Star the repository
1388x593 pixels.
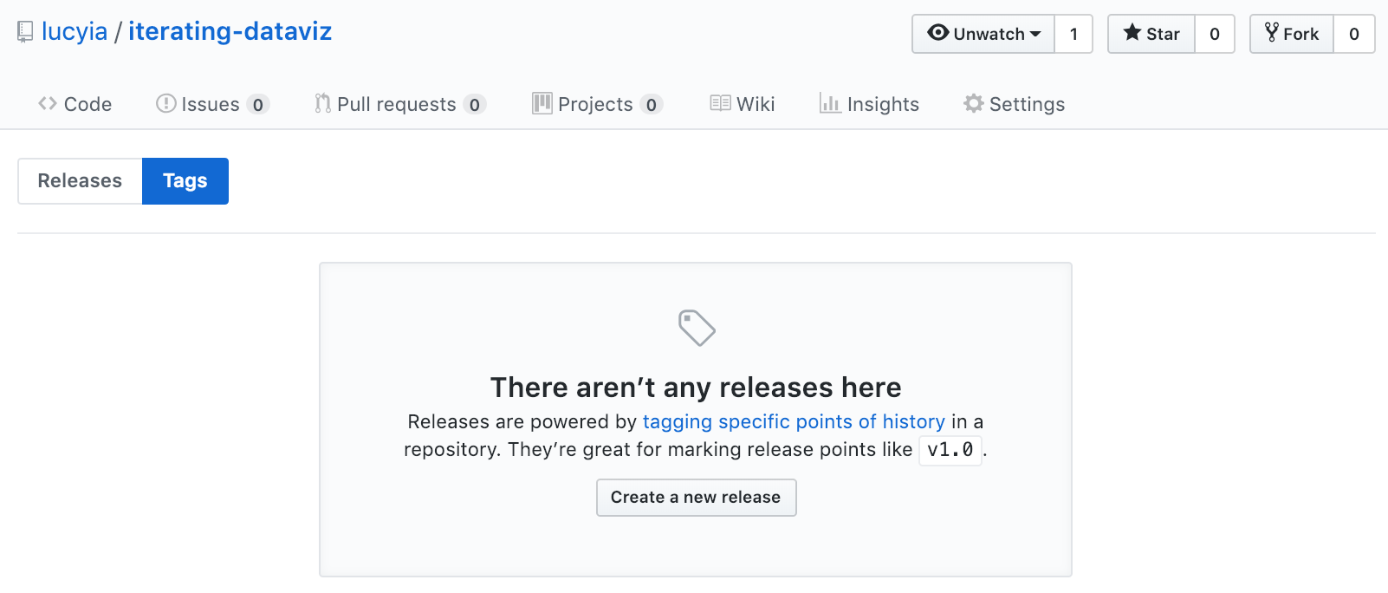pyautogui.click(x=1151, y=34)
